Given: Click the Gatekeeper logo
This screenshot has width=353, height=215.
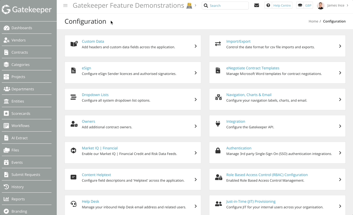Looking at the screenshot, I should pos(27,10).
